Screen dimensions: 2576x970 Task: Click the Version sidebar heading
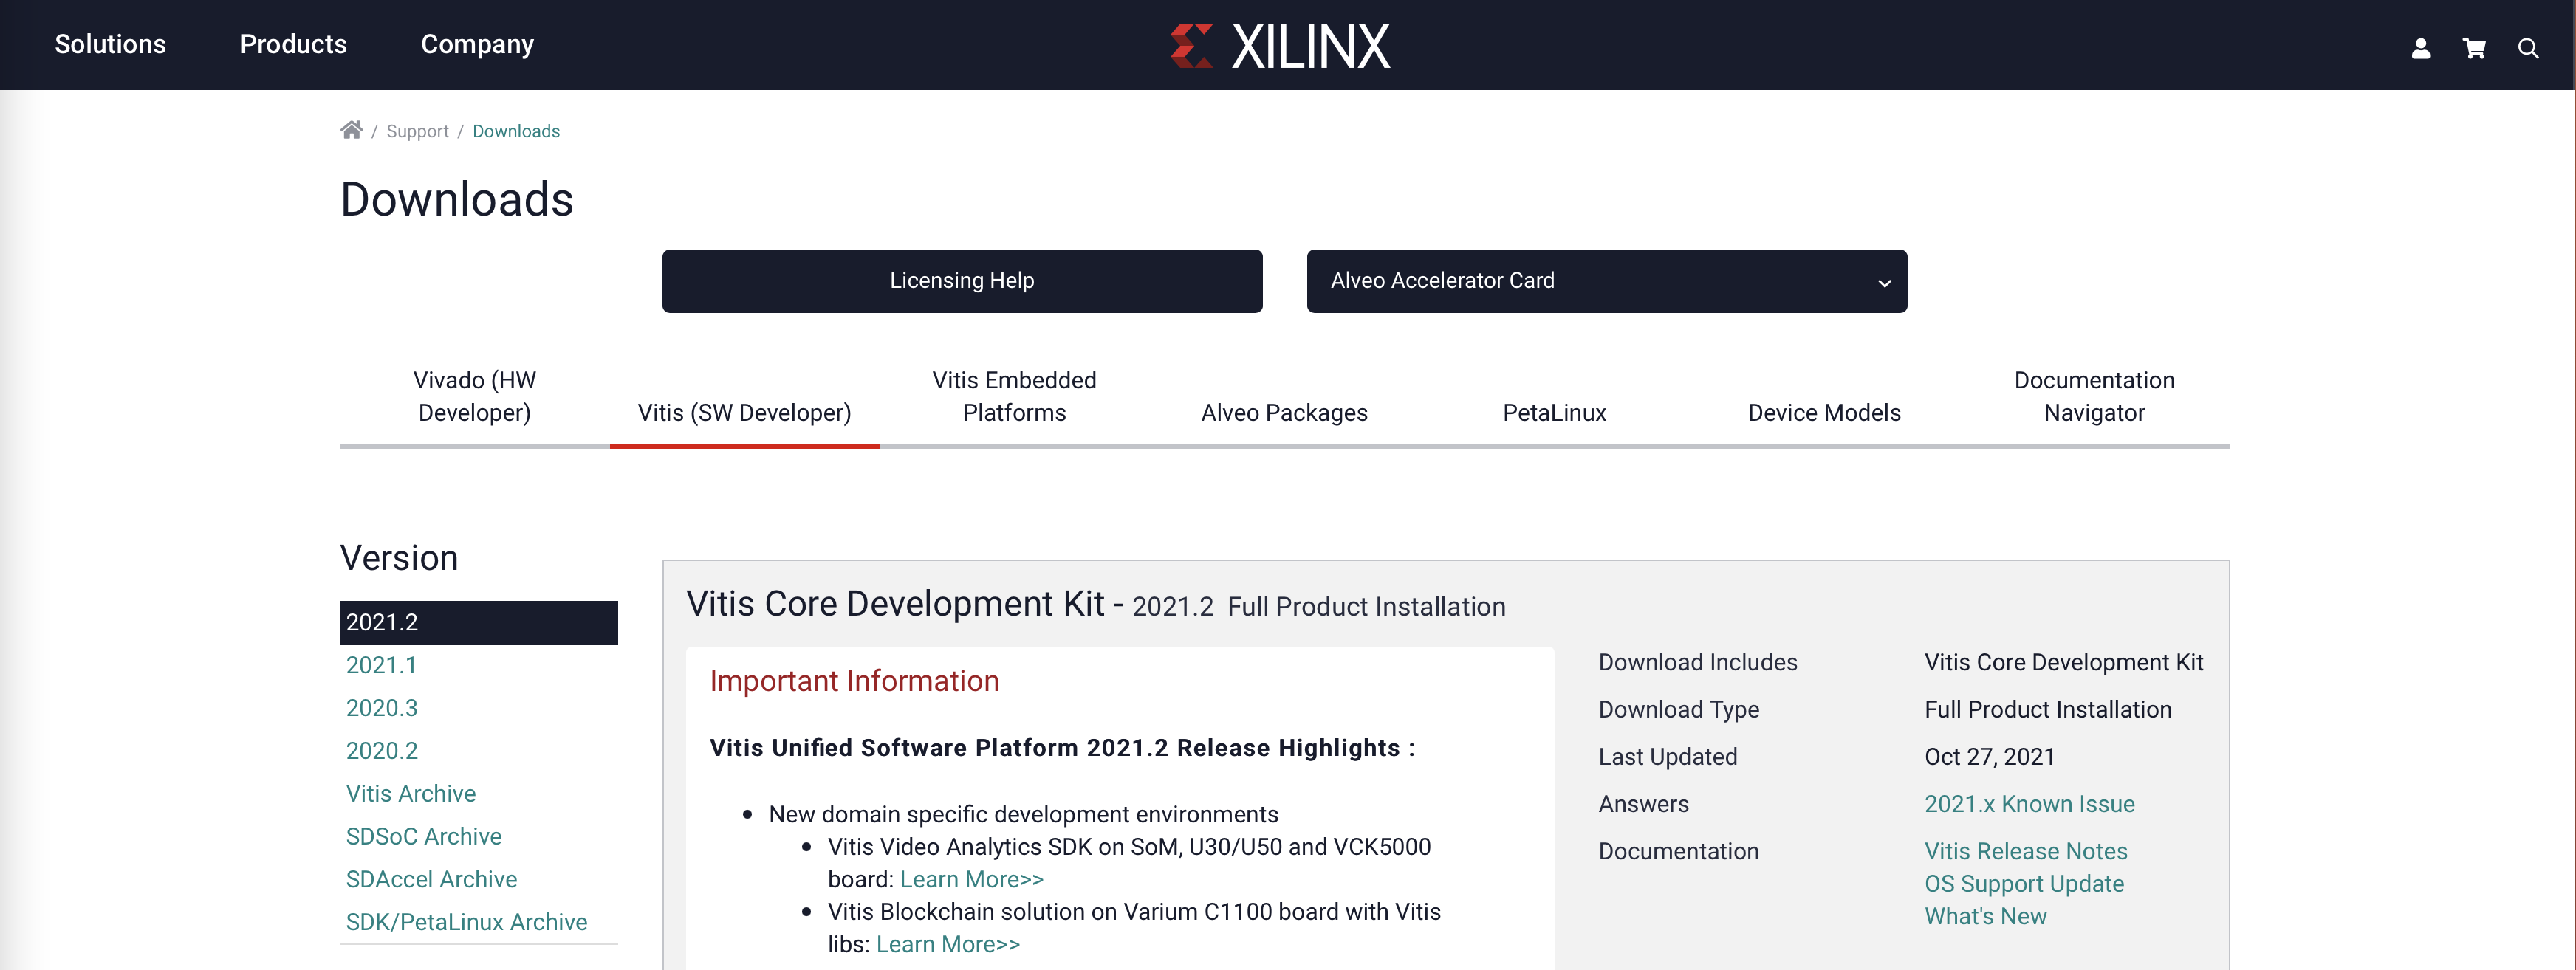click(399, 558)
